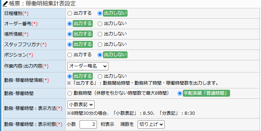This screenshot has width=261, height=131.
Task: Click the pencil edit icon beside 帳票 title
Action: tap(5, 4)
